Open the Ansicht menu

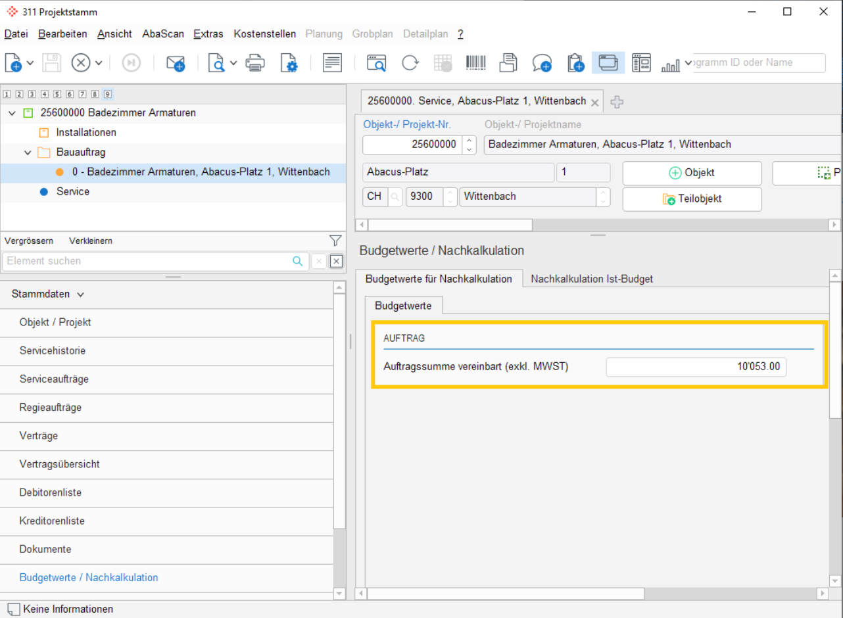pyautogui.click(x=114, y=34)
